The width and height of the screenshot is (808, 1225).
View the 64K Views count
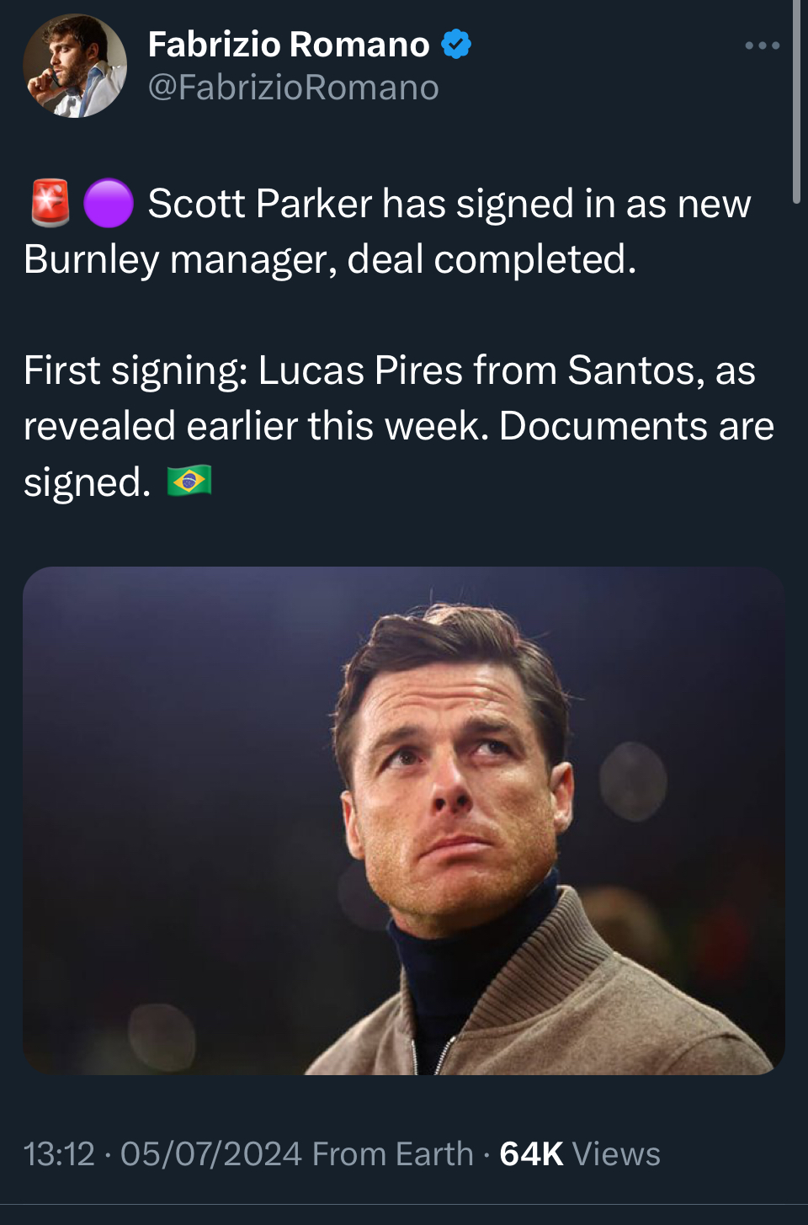580,1154
